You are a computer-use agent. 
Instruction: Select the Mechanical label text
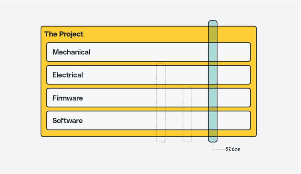(71, 52)
